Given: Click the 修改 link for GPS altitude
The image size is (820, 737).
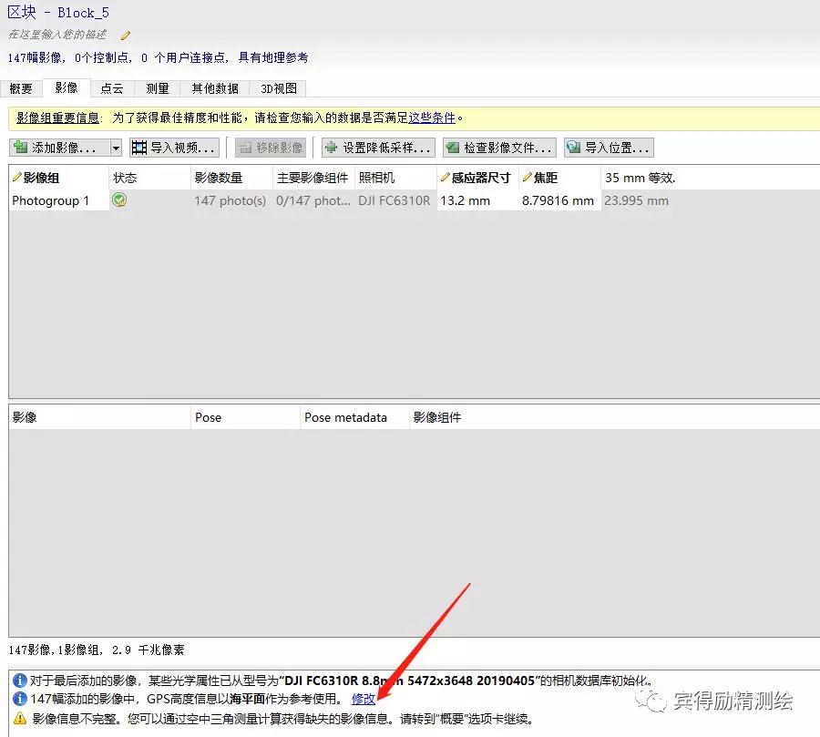Looking at the screenshot, I should point(364,699).
